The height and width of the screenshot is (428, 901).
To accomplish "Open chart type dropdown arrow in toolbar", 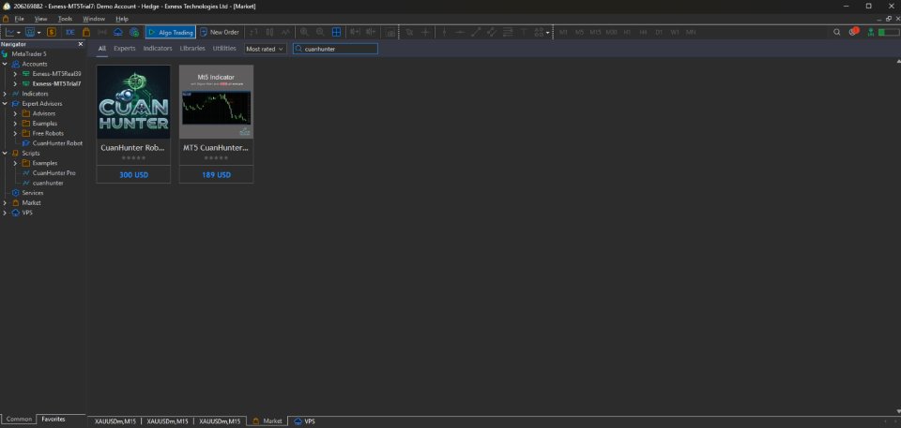I will pos(19,32).
